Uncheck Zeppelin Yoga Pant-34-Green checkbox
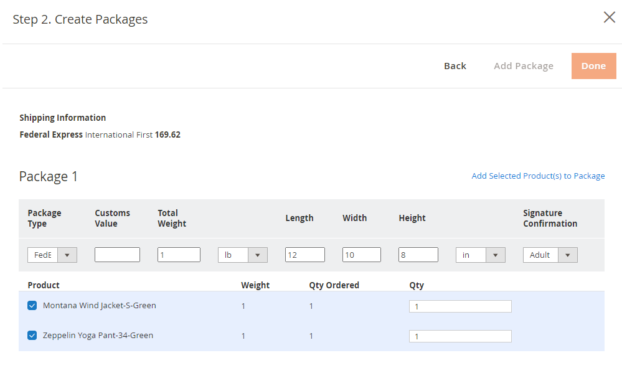 click(32, 336)
